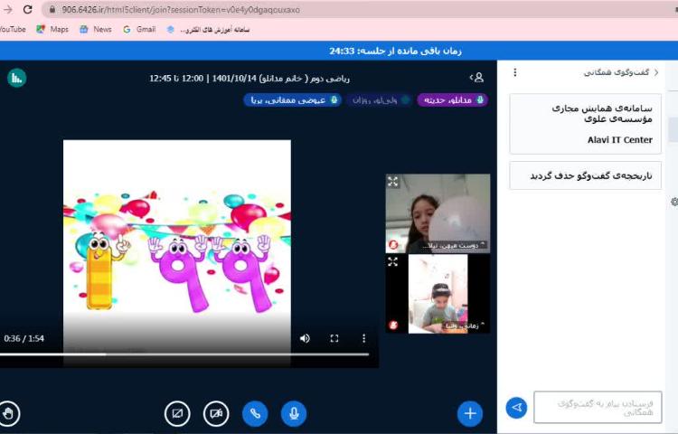
Task: Click the talking indicator for مدانلو
Action: point(452,99)
